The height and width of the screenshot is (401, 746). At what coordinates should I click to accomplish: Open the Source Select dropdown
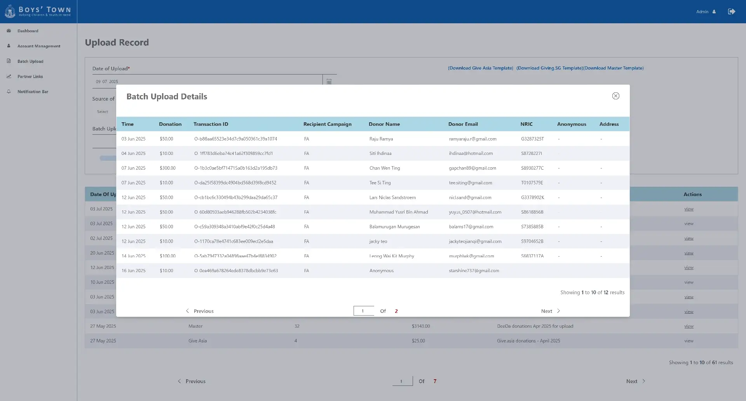(103, 112)
